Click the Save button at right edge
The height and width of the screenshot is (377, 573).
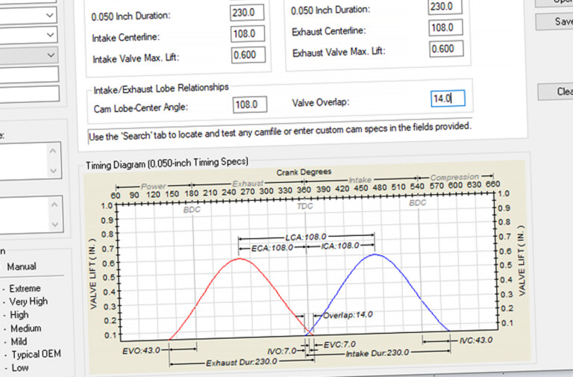pos(554,22)
